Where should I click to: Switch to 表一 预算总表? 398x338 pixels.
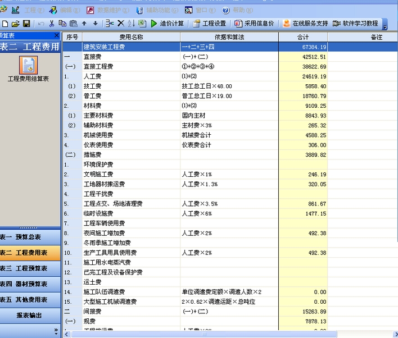(x=30, y=237)
